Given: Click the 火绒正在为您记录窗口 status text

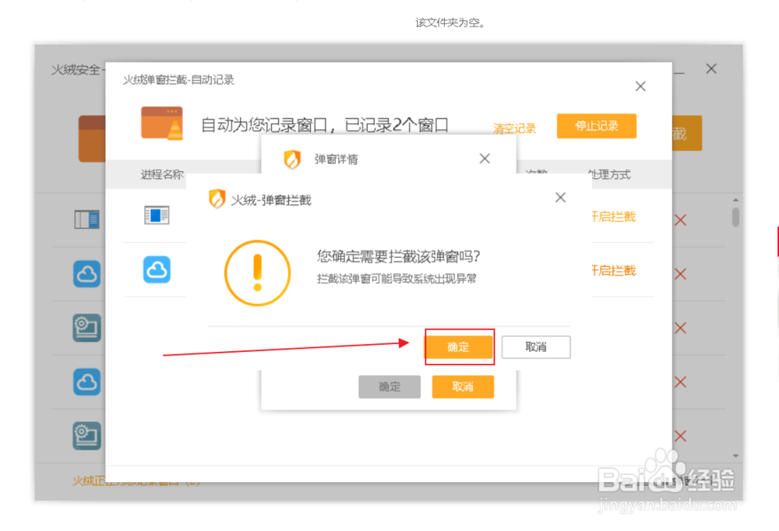Looking at the screenshot, I should (x=136, y=481).
